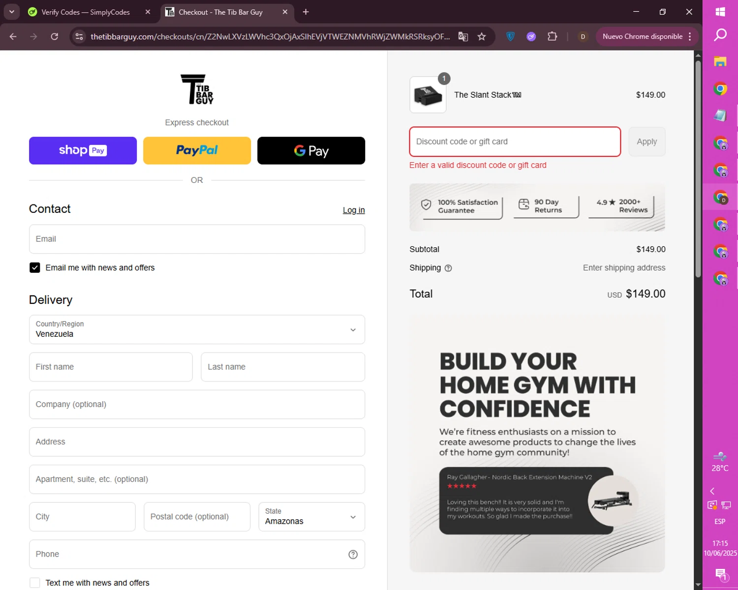Click the 4.9 star 2000+ Reviews badge
738x590 pixels.
click(621, 206)
